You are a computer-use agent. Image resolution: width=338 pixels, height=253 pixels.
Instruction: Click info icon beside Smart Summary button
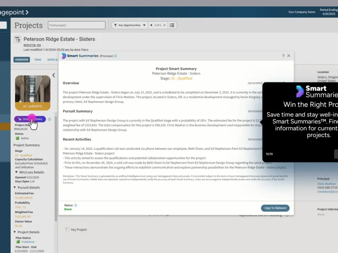[x=49, y=119]
